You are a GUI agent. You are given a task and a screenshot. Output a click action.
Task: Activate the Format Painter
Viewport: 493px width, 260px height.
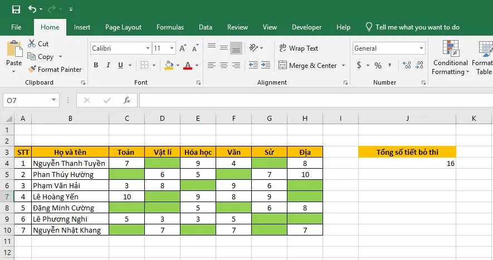coord(55,70)
